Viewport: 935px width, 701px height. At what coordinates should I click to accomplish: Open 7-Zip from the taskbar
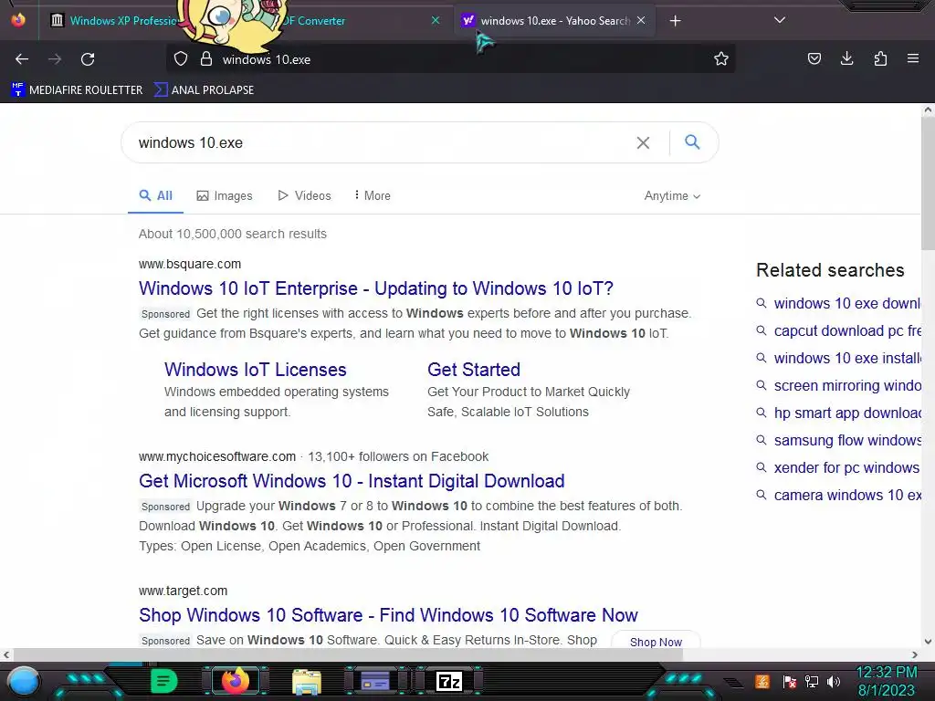449,681
